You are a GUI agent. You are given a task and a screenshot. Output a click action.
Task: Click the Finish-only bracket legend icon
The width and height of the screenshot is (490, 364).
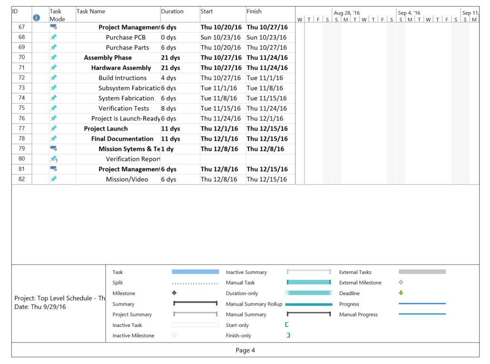(287, 335)
